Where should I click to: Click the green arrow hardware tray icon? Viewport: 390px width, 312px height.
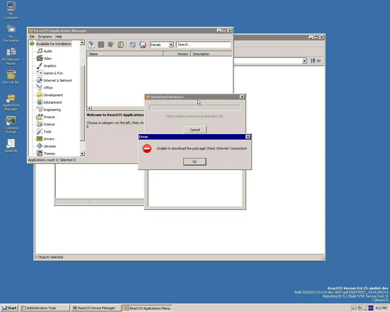(360, 308)
